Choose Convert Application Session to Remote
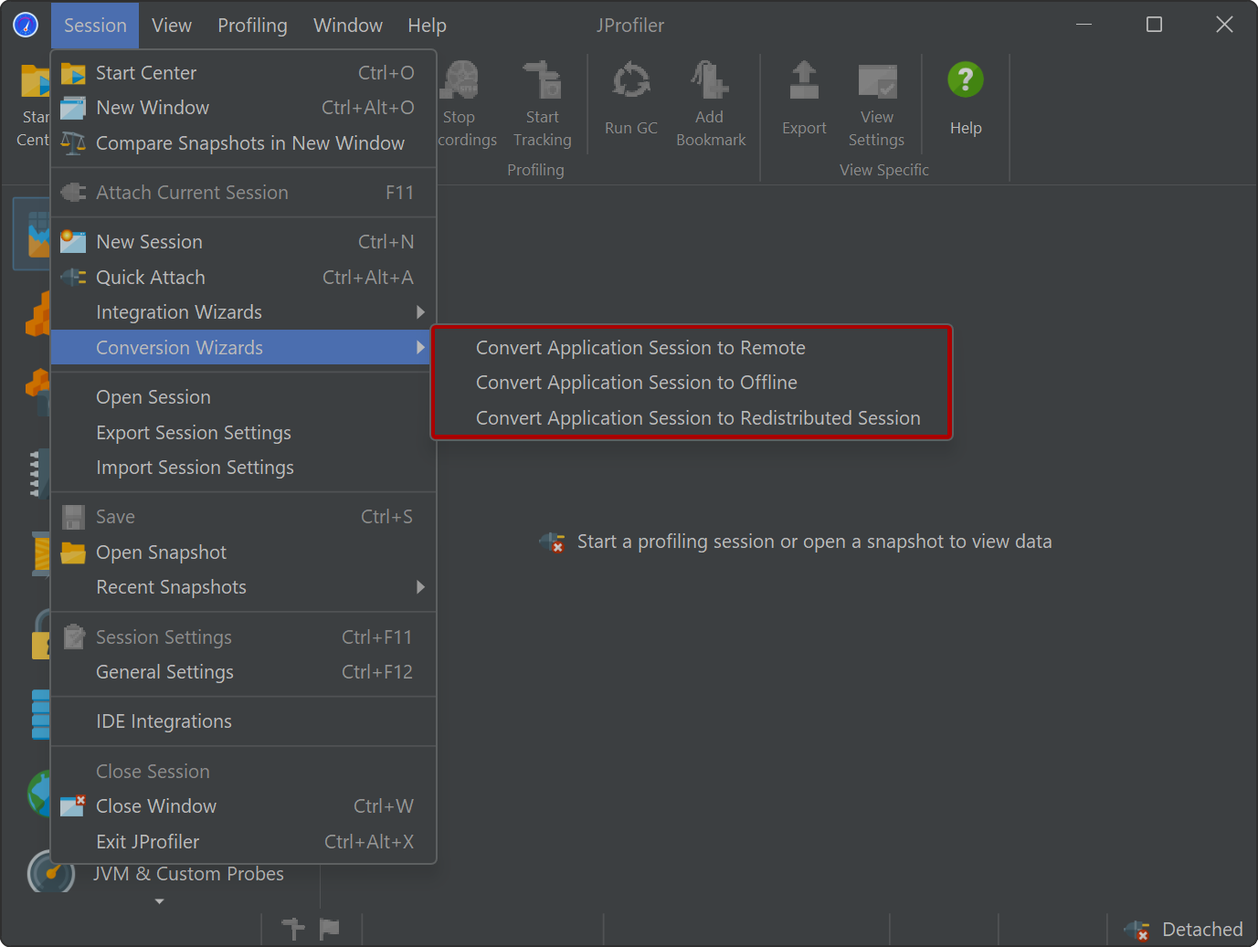 pos(692,348)
